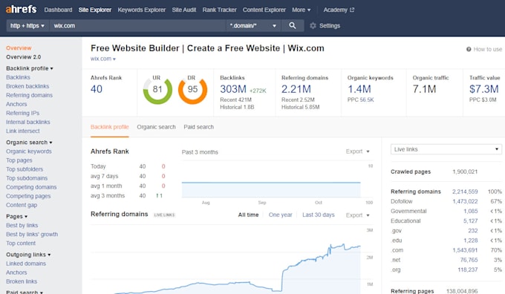505x294 pixels.
Task: Open Competing pages report
Action: click(x=28, y=196)
